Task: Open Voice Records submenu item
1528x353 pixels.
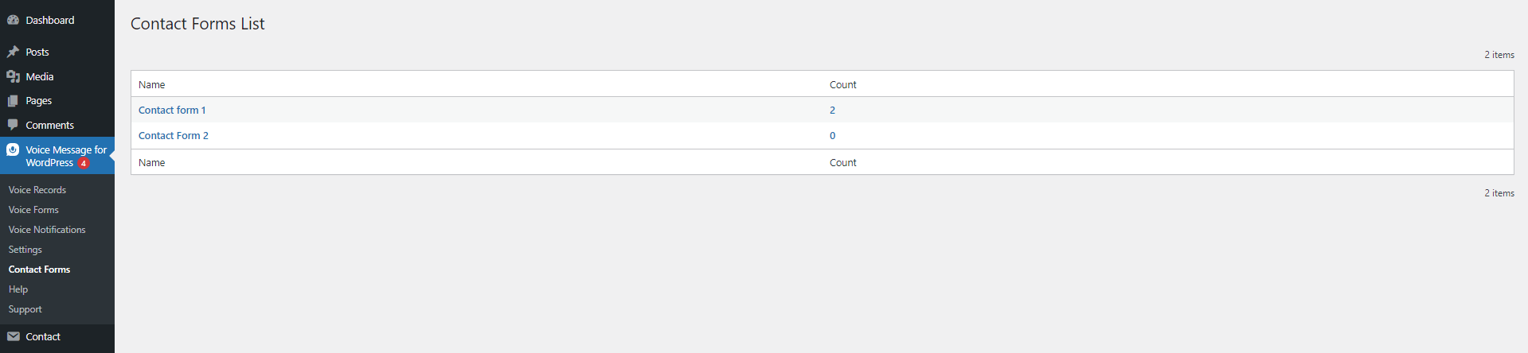Action: tap(37, 190)
